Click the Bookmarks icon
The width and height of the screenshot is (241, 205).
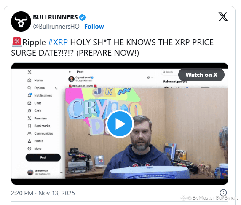(29, 126)
